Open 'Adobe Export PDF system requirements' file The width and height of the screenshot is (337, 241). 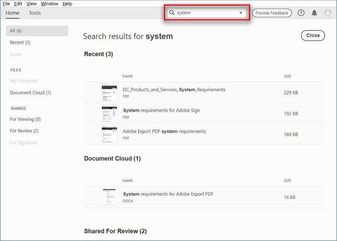(x=164, y=131)
